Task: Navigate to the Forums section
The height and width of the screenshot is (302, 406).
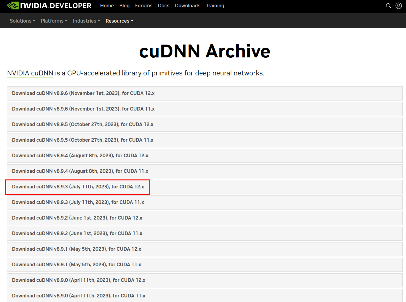Action: coord(143,5)
